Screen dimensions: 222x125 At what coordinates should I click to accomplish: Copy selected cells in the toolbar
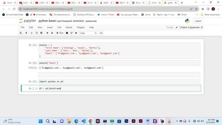pyautogui.click(x=37, y=33)
